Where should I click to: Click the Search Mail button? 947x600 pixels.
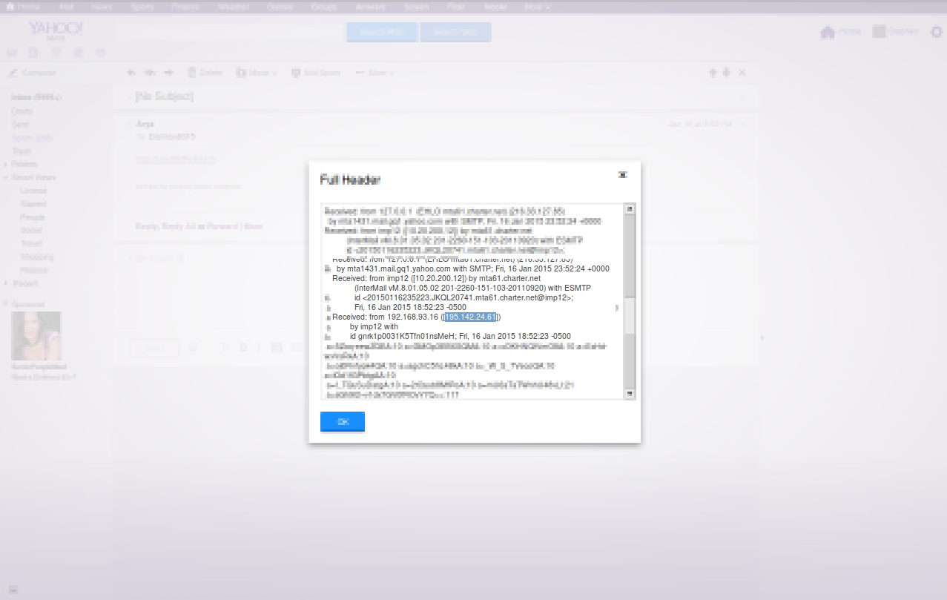pos(382,33)
